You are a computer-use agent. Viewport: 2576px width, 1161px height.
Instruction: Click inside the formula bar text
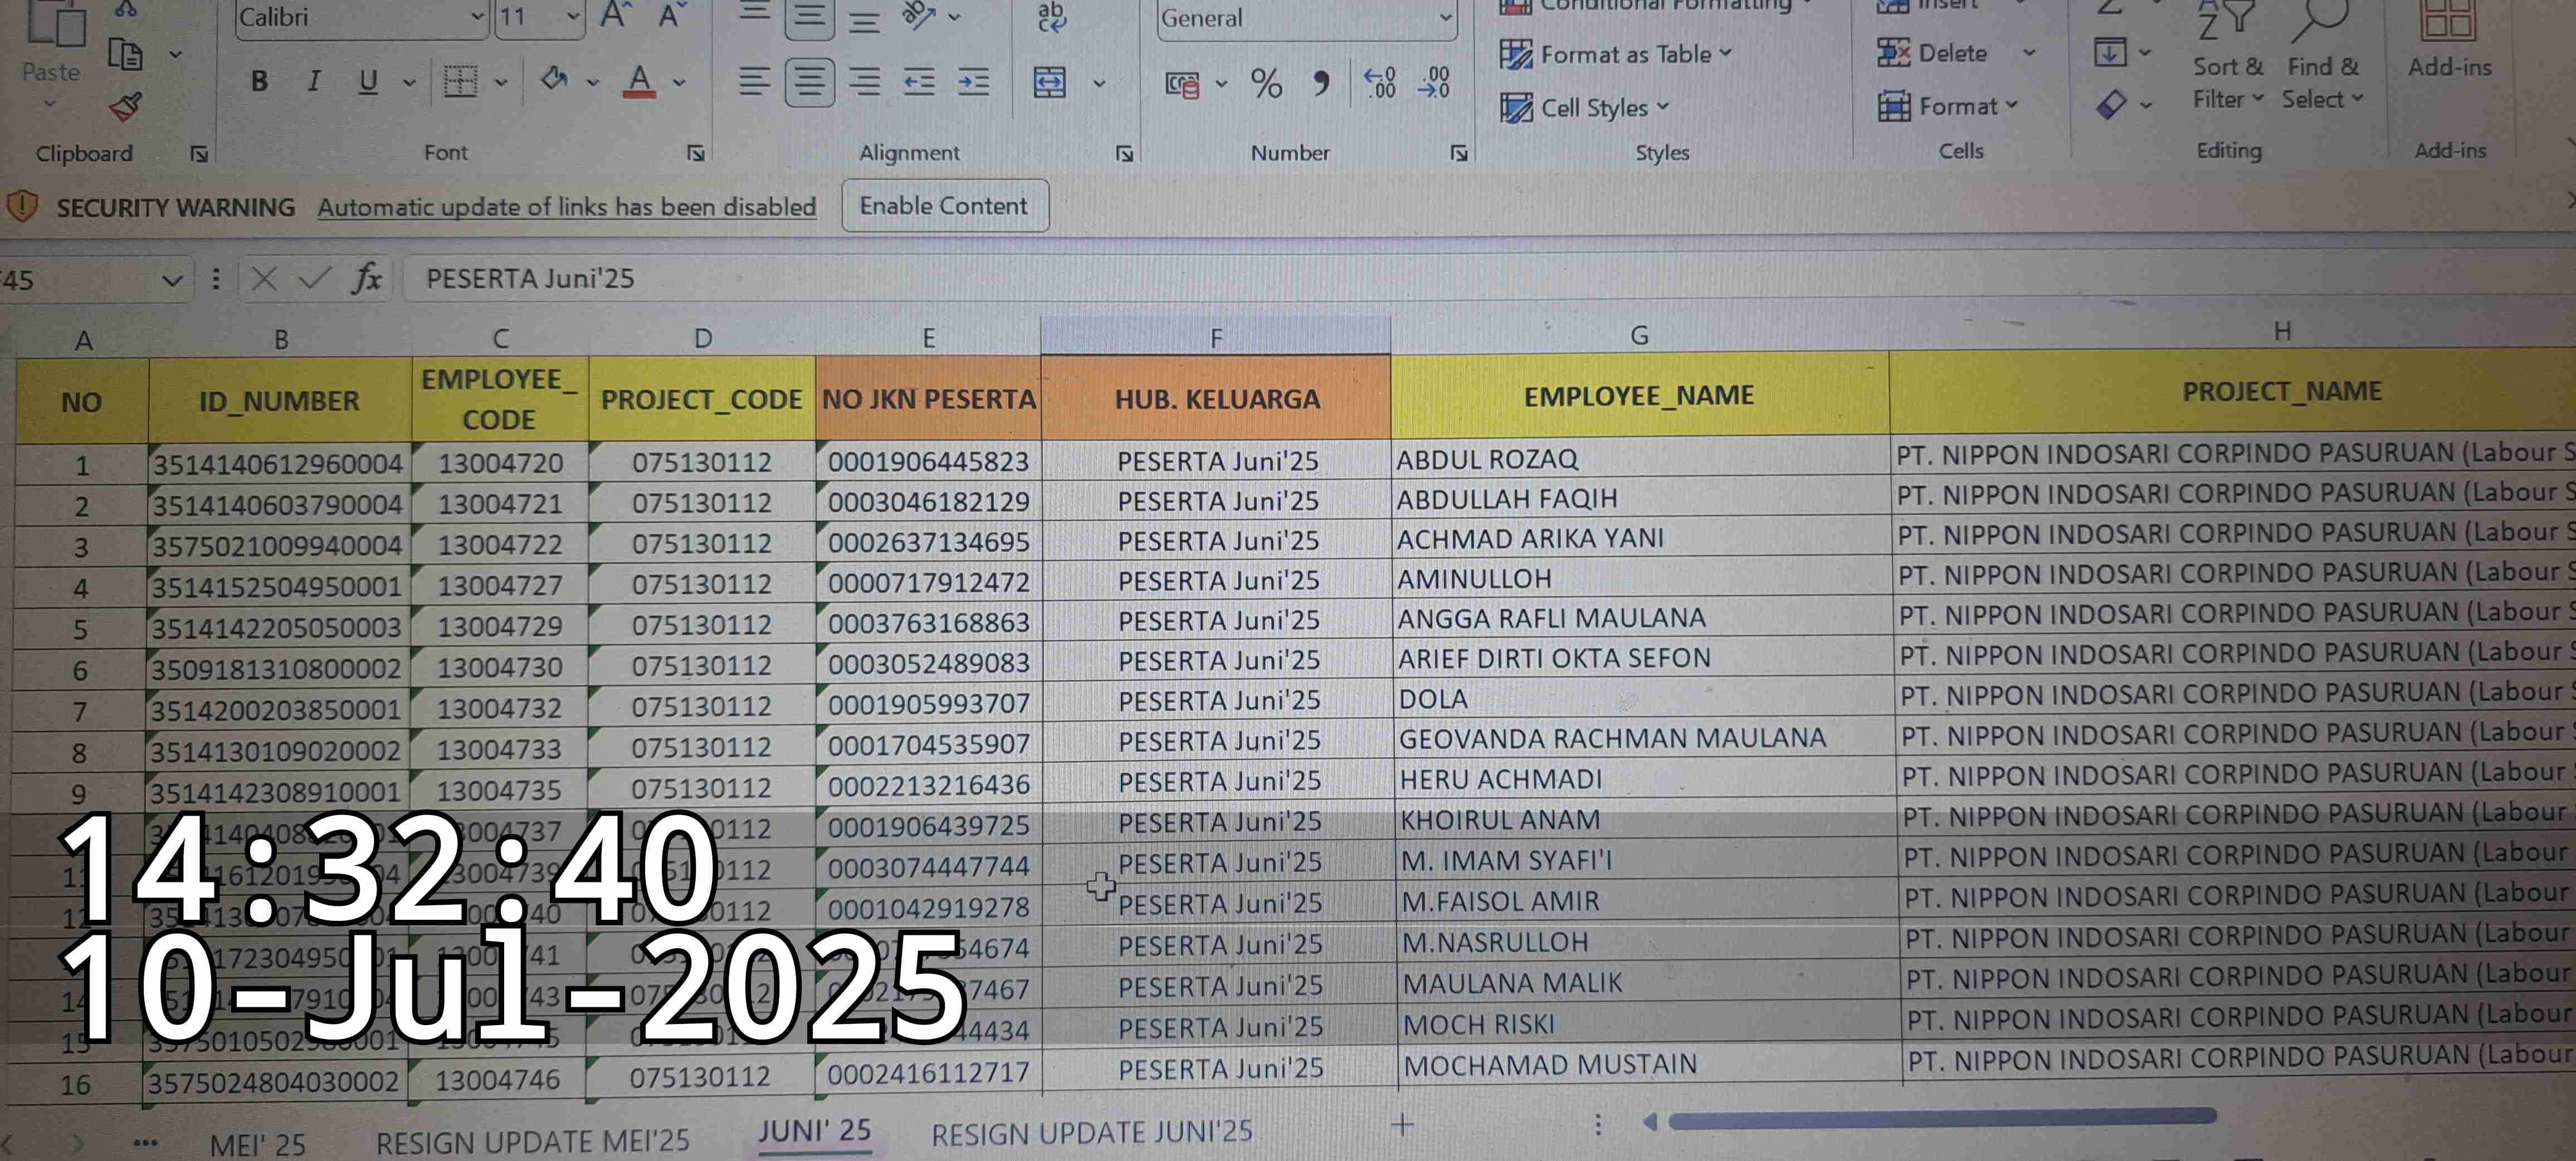530,278
